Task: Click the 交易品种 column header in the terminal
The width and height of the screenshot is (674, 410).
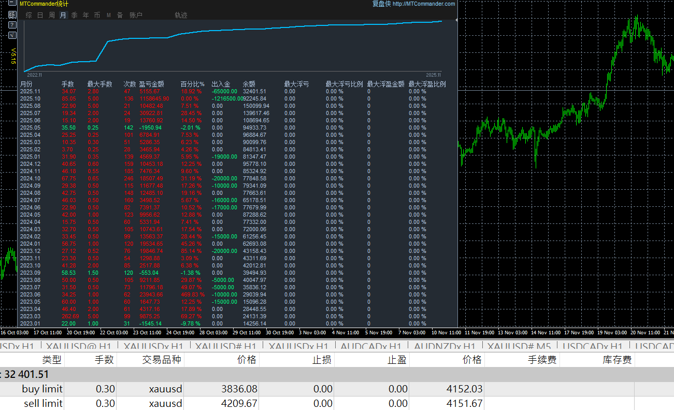Action: 162,360
